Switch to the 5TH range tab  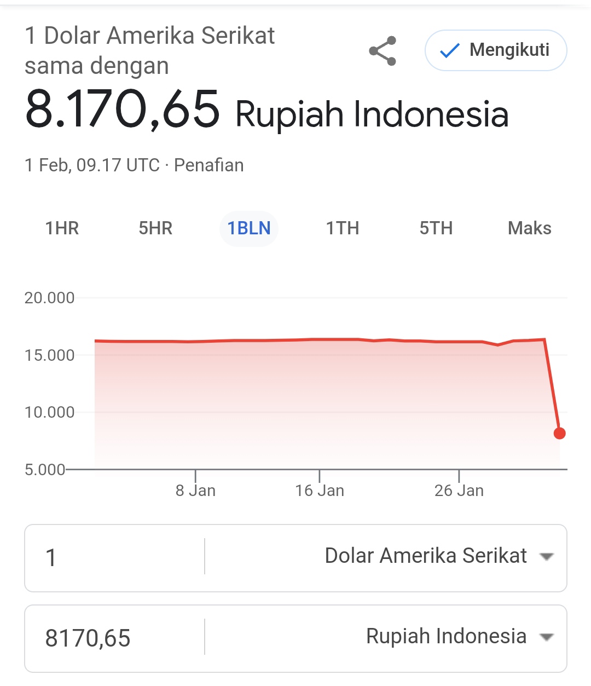436,228
